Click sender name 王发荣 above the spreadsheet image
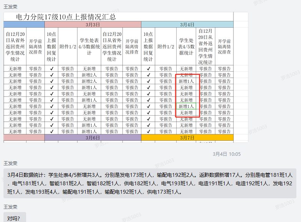Viewport: 301px width, 222px height. 10,7
